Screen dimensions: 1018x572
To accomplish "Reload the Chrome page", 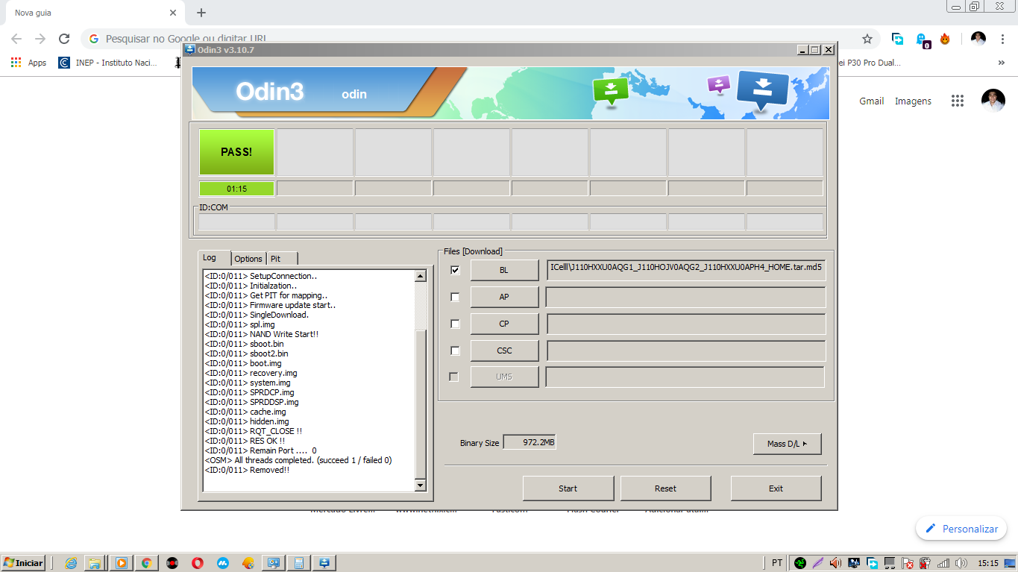I will tap(64, 39).
